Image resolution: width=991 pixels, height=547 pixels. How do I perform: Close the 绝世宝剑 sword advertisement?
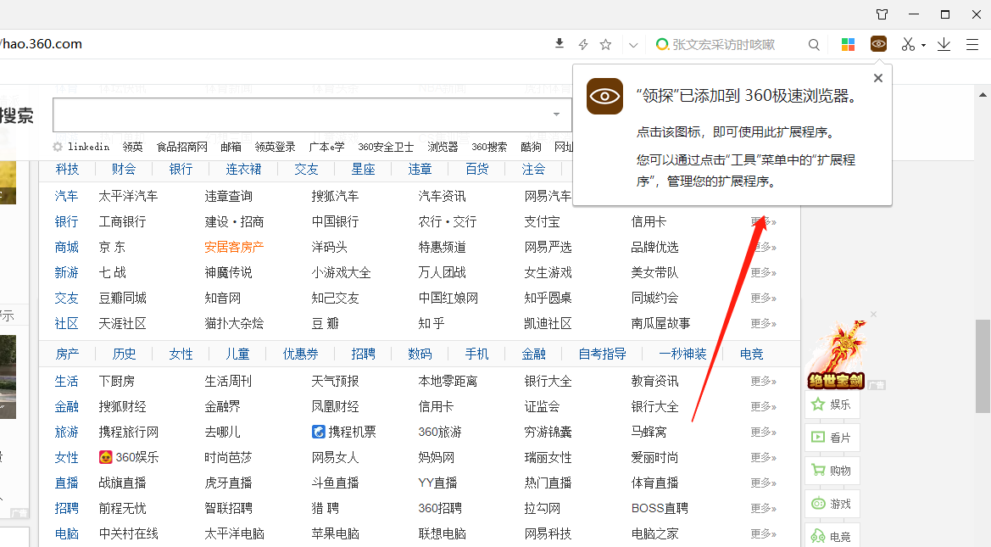[x=873, y=315]
